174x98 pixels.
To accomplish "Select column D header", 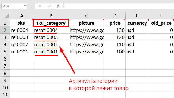I will coord(115,16).
